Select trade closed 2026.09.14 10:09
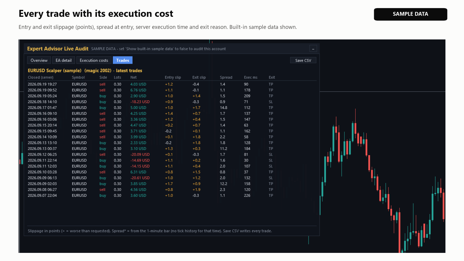The width and height of the screenshot is (464, 261). (172, 137)
